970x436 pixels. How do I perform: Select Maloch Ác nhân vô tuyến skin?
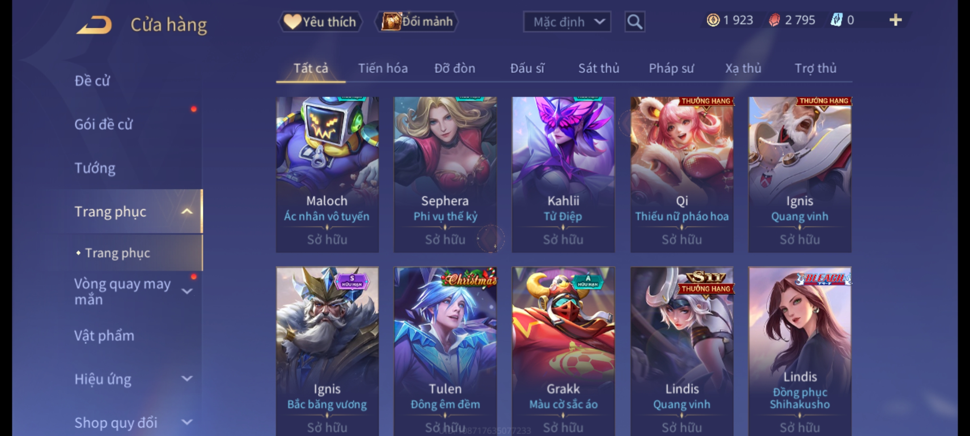click(327, 174)
